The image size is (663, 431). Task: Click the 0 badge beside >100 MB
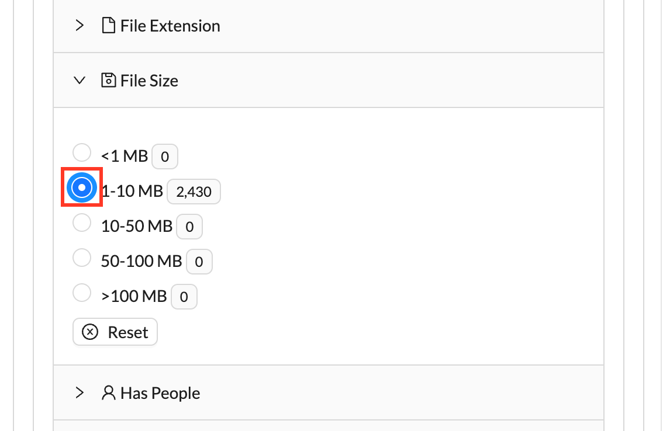point(184,297)
